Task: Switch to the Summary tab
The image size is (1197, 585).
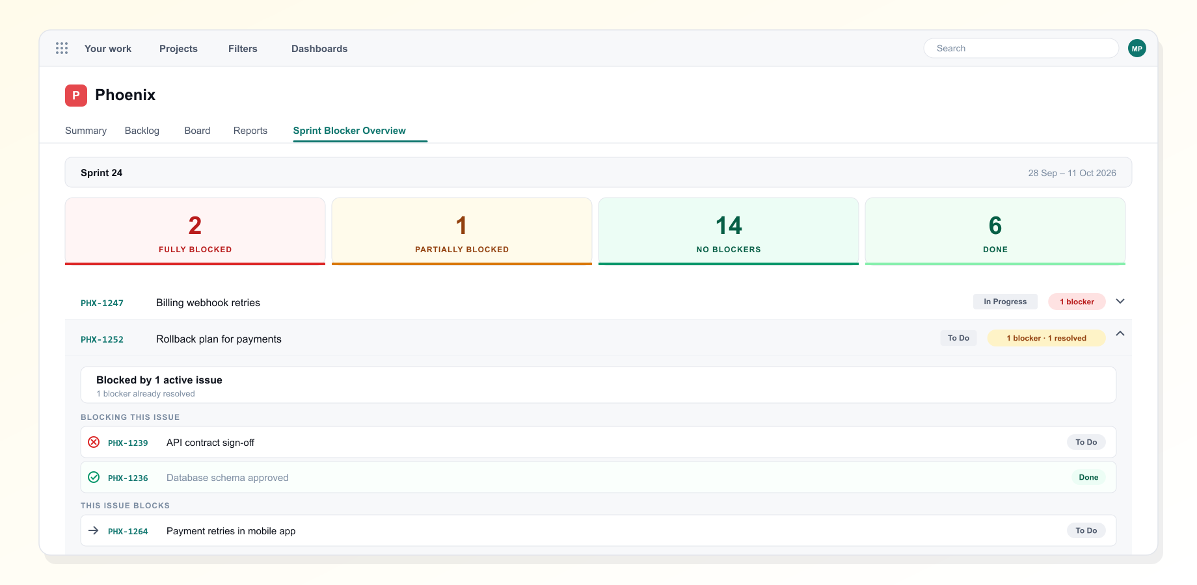Action: click(x=86, y=131)
